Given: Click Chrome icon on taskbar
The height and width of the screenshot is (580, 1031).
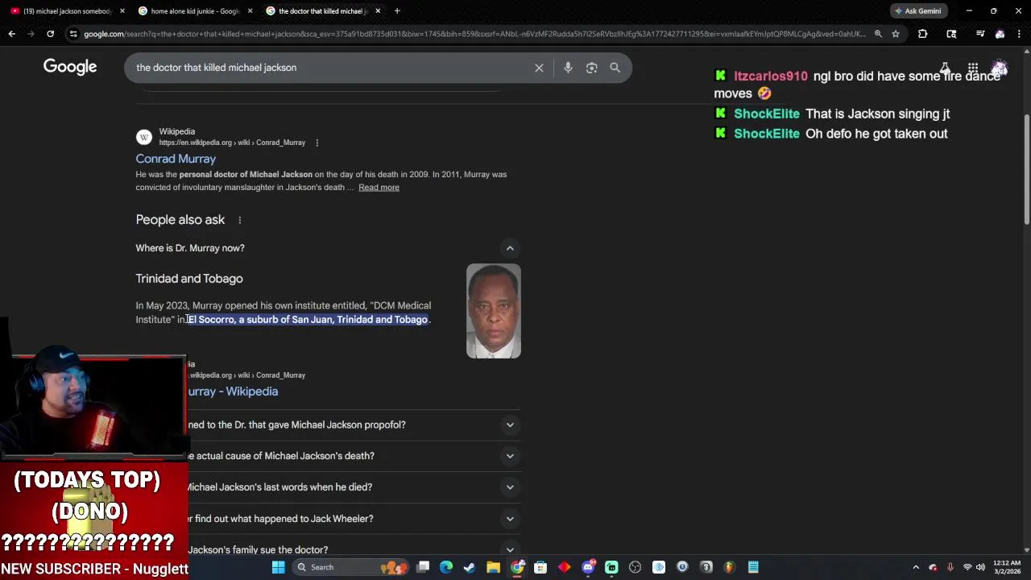Looking at the screenshot, I should (517, 567).
